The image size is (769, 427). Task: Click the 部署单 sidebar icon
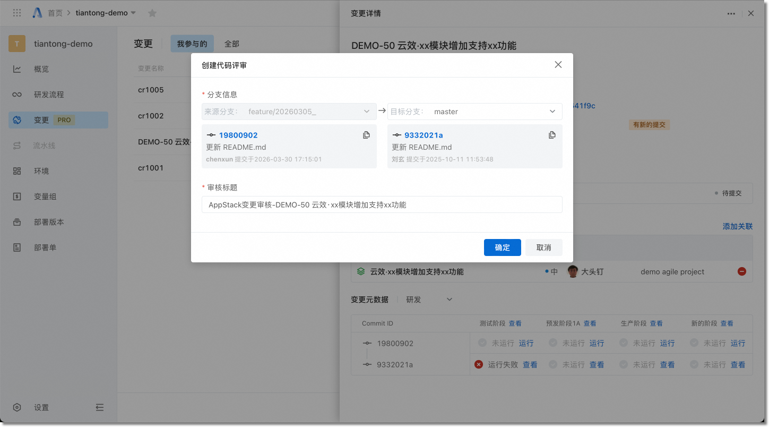tap(17, 247)
